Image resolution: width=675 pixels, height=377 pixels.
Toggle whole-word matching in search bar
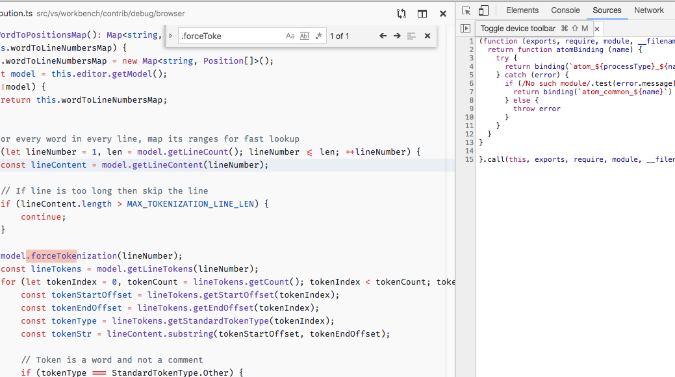pos(304,36)
